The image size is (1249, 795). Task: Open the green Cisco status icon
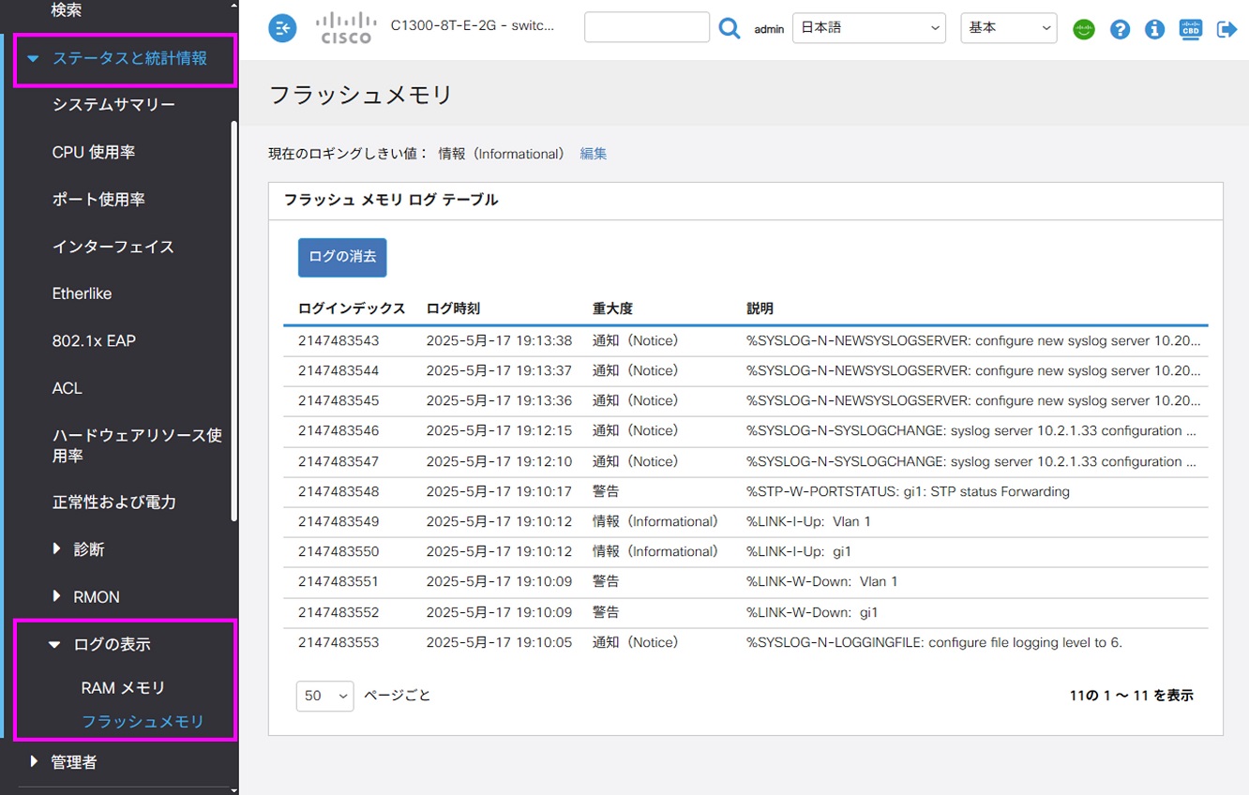click(1084, 29)
